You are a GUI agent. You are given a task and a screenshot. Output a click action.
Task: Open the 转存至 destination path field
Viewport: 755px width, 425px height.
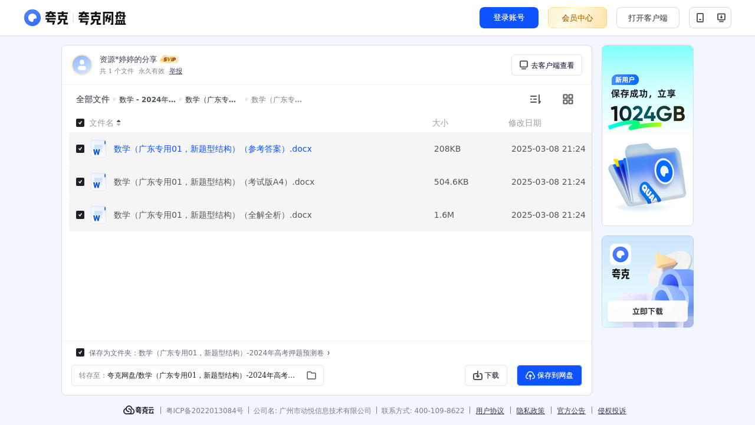(x=198, y=375)
